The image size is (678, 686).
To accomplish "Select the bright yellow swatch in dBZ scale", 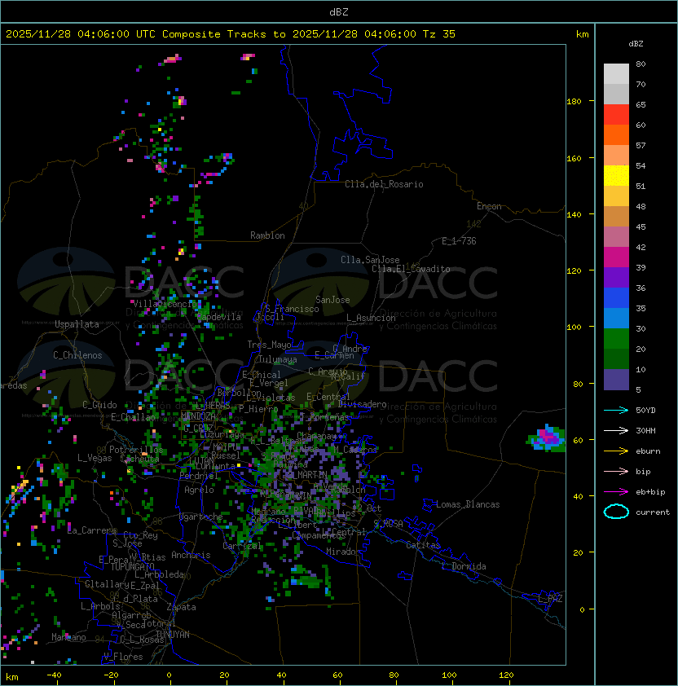I will coord(616,176).
